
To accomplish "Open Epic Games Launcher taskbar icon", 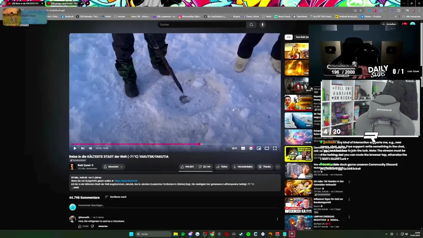I will point(292,234).
